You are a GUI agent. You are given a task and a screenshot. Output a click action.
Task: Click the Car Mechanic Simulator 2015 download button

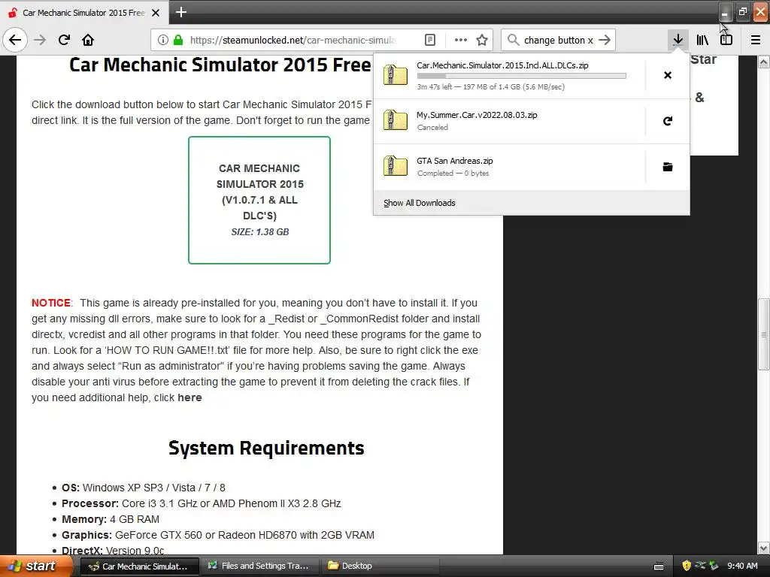coord(259,200)
